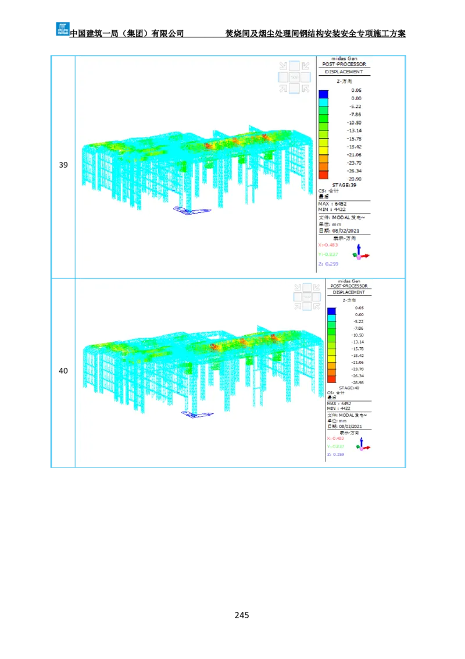Click the upper view cube's bottom-left diagonal arrow
Image resolution: width=465 pixels, height=659 pixels.
pyautogui.click(x=283, y=88)
